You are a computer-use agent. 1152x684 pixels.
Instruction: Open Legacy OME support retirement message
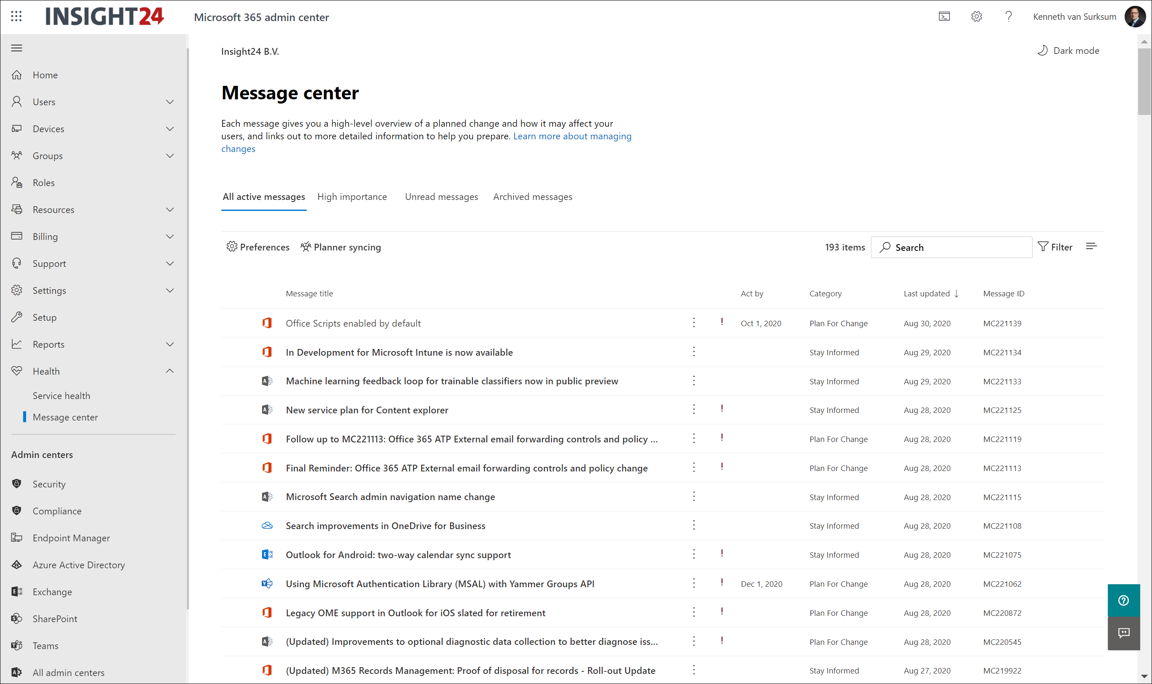pyautogui.click(x=415, y=613)
